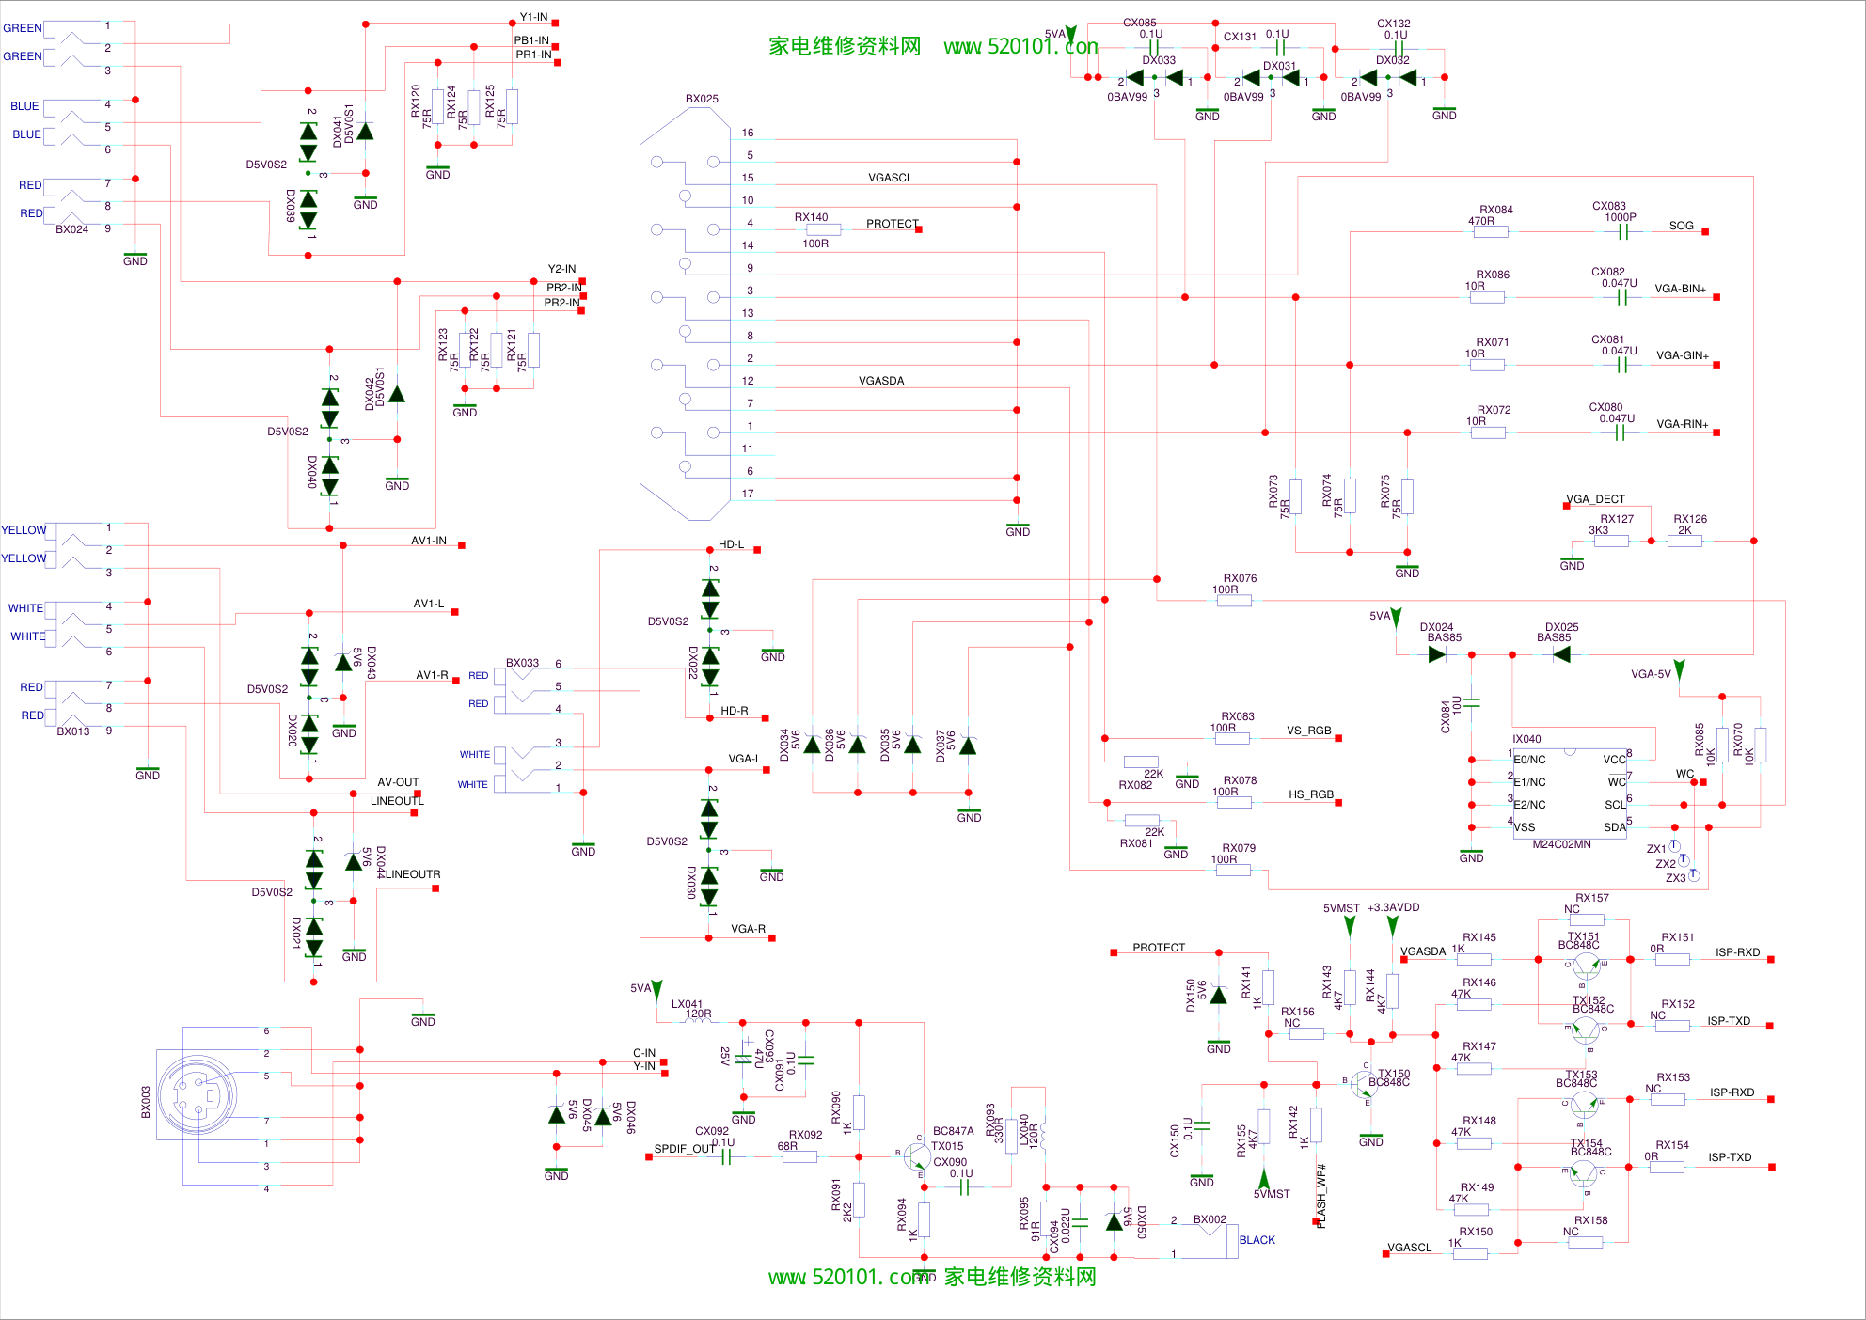Select the LINEOUTR net label

[x=412, y=874]
